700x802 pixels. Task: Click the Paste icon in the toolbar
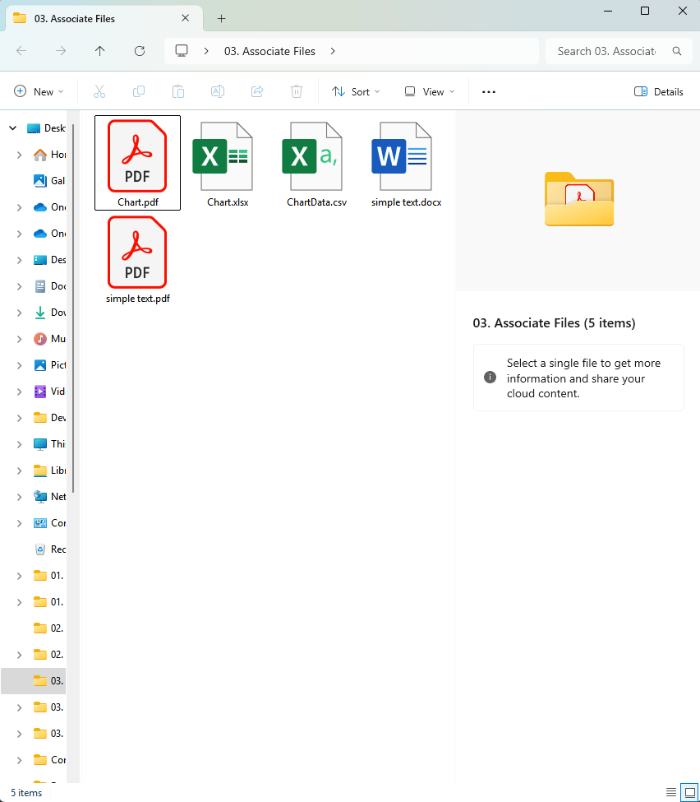pyautogui.click(x=178, y=91)
